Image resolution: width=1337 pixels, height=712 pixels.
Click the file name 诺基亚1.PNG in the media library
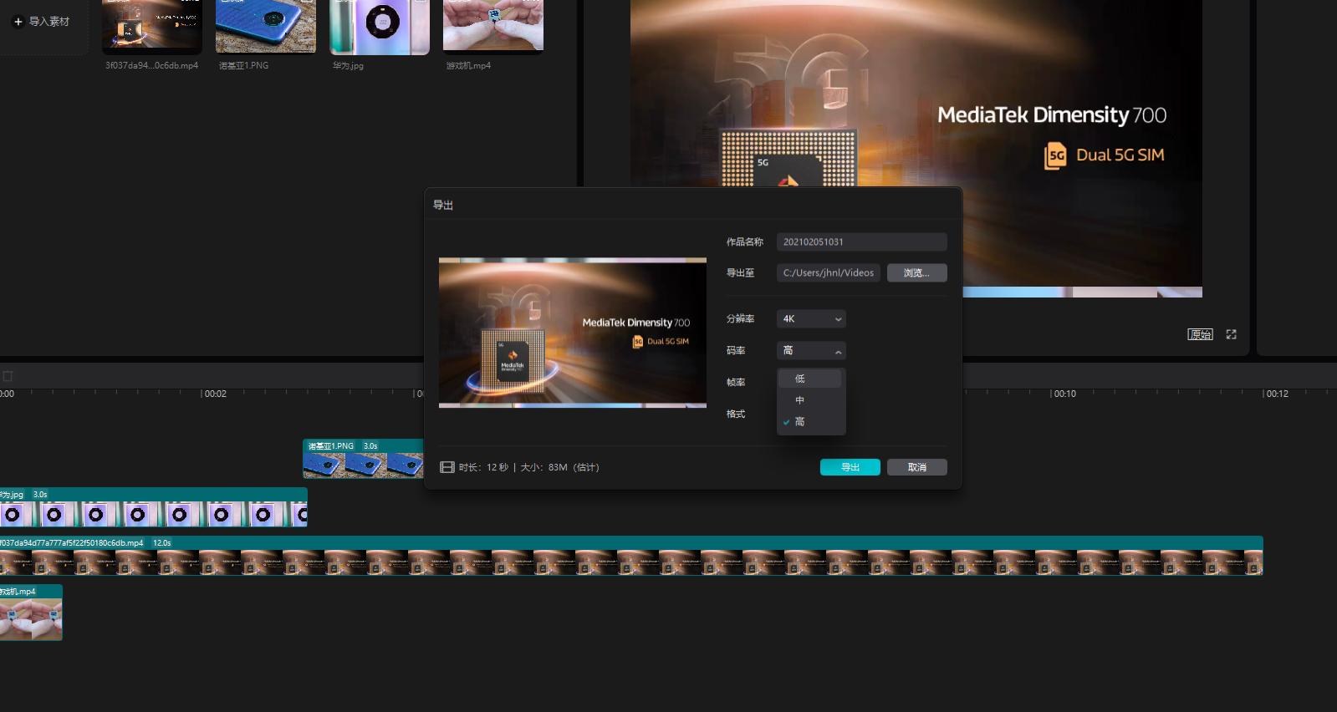(243, 66)
